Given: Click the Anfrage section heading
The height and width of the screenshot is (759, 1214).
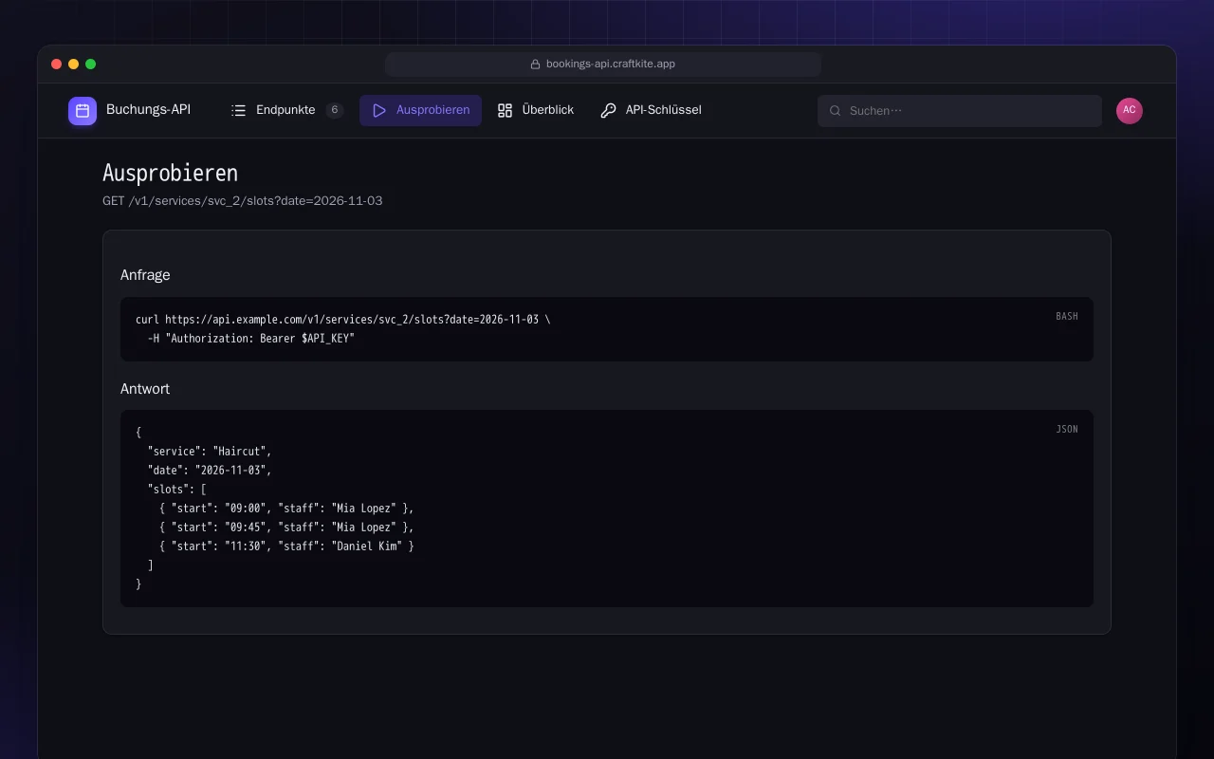Looking at the screenshot, I should click(x=145, y=275).
